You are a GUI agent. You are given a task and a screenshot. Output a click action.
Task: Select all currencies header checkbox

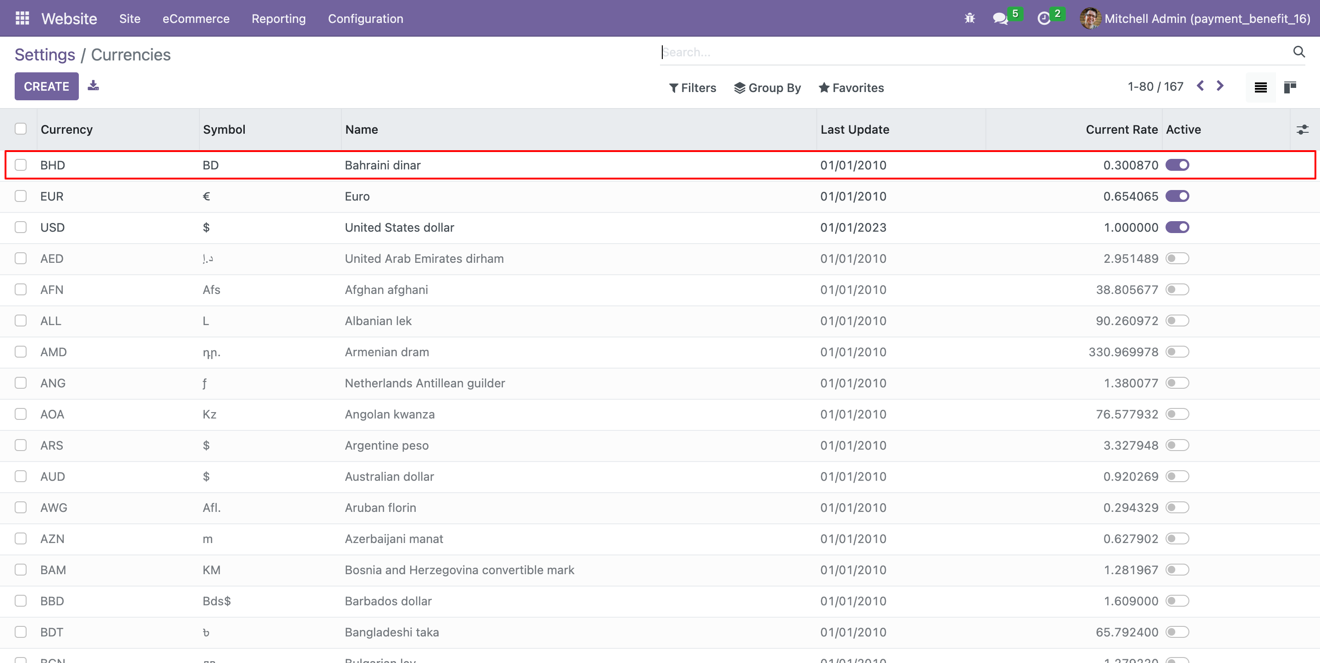click(x=21, y=129)
